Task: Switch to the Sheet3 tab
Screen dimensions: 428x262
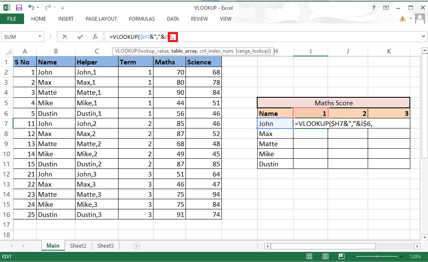Action: [x=105, y=246]
